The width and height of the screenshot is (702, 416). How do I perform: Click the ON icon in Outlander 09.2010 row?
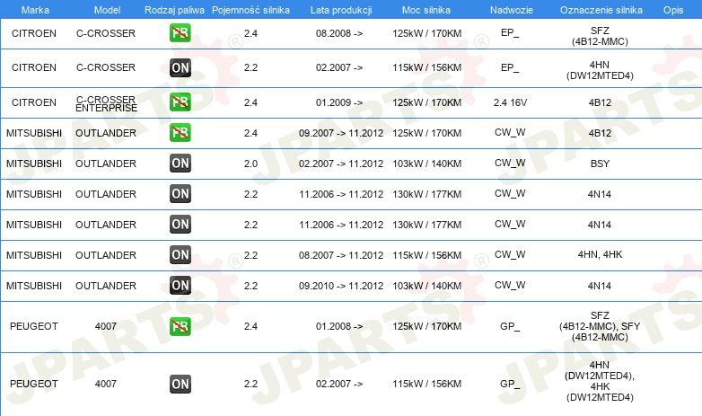click(180, 285)
